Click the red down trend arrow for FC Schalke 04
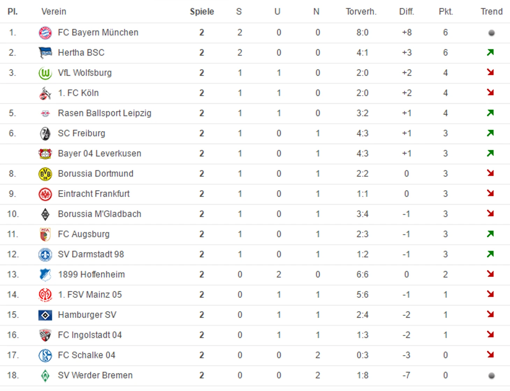Image resolution: width=510 pixels, height=391 pixels. (x=490, y=354)
